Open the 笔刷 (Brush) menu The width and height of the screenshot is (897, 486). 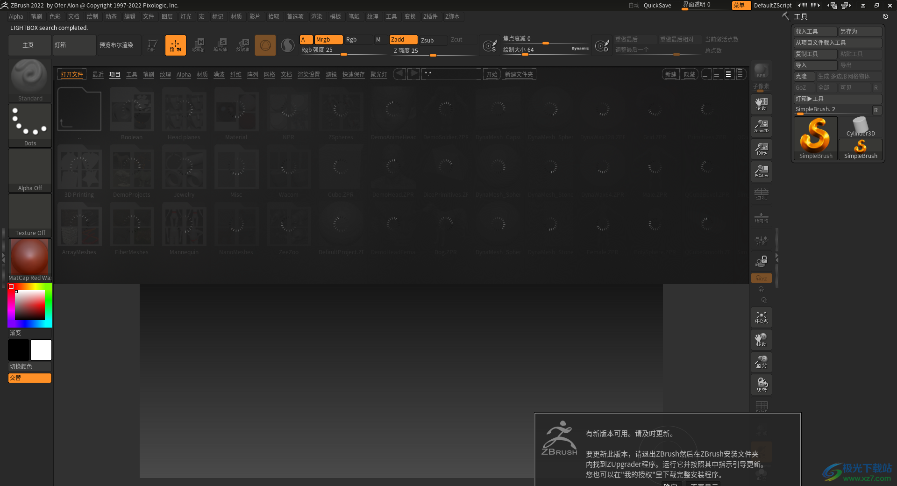tap(36, 16)
